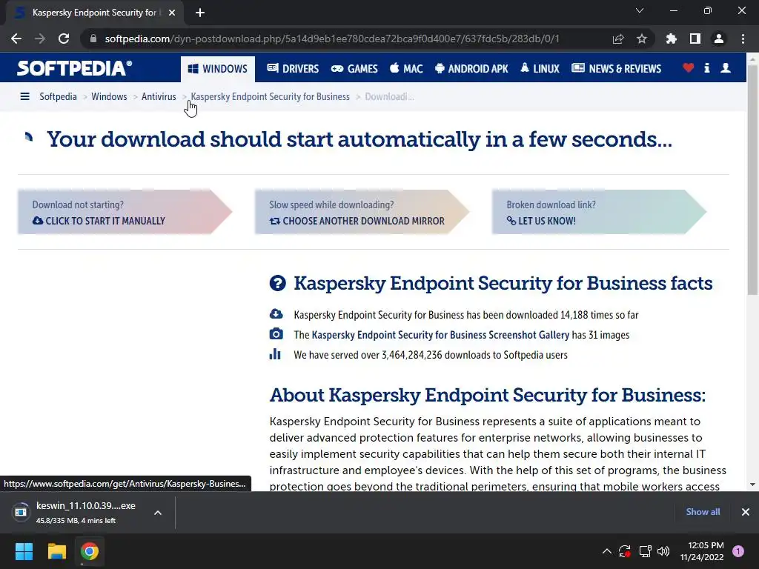The width and height of the screenshot is (759, 569).
Task: Open the keswin_11.10.0.39 download item
Action: tap(77, 513)
